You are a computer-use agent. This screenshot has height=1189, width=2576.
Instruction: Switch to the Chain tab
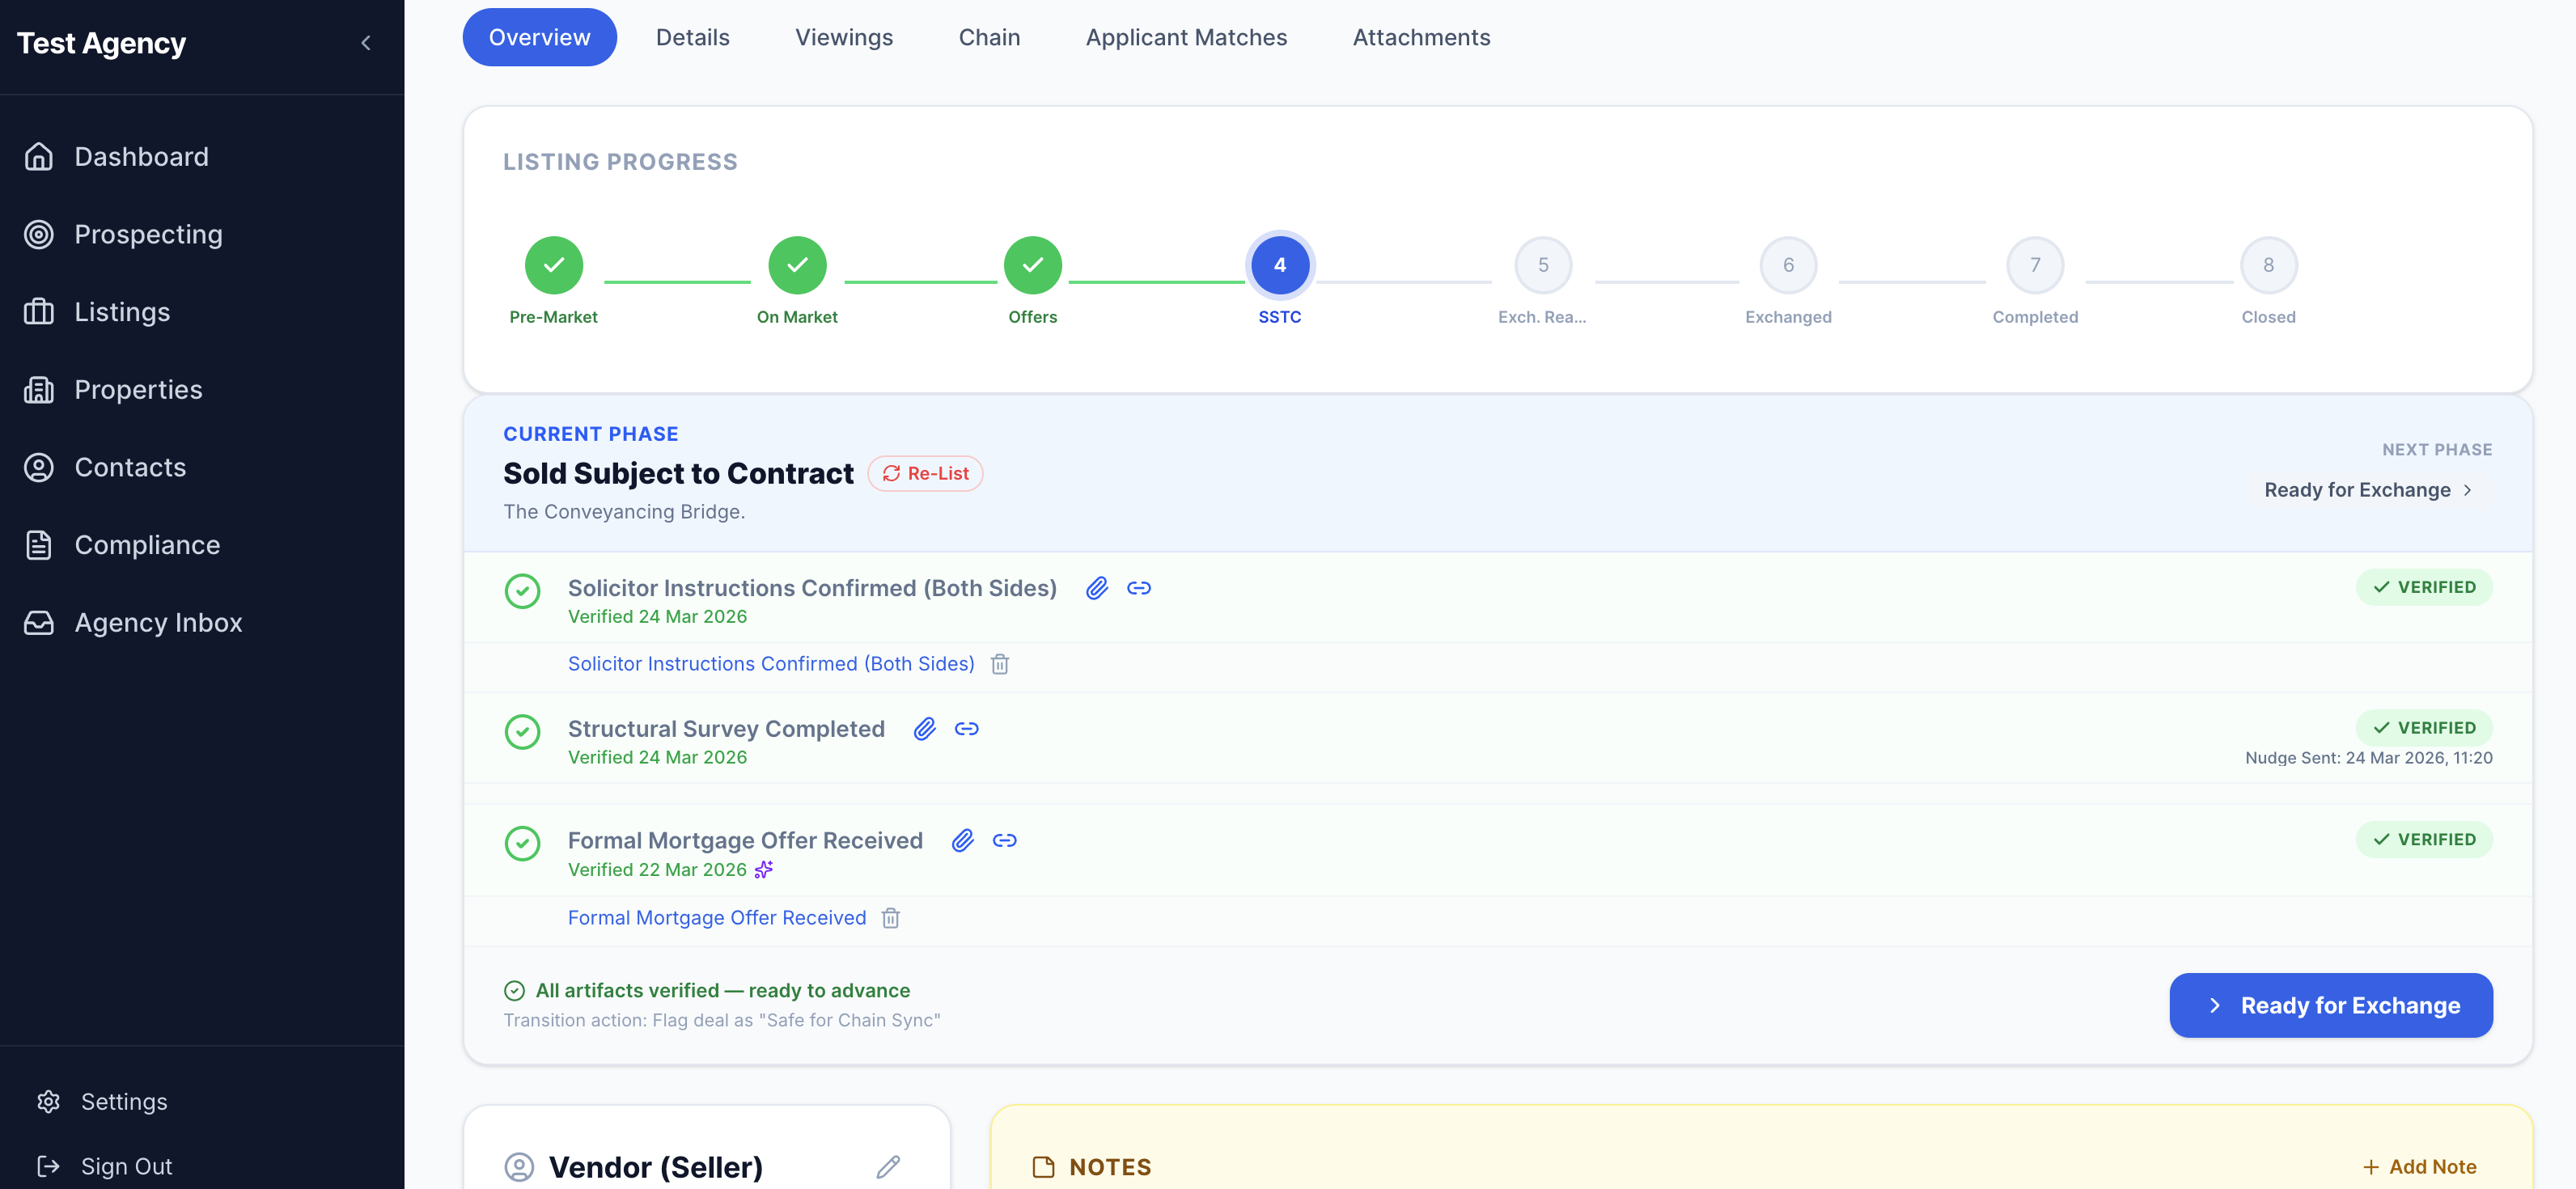pos(989,37)
